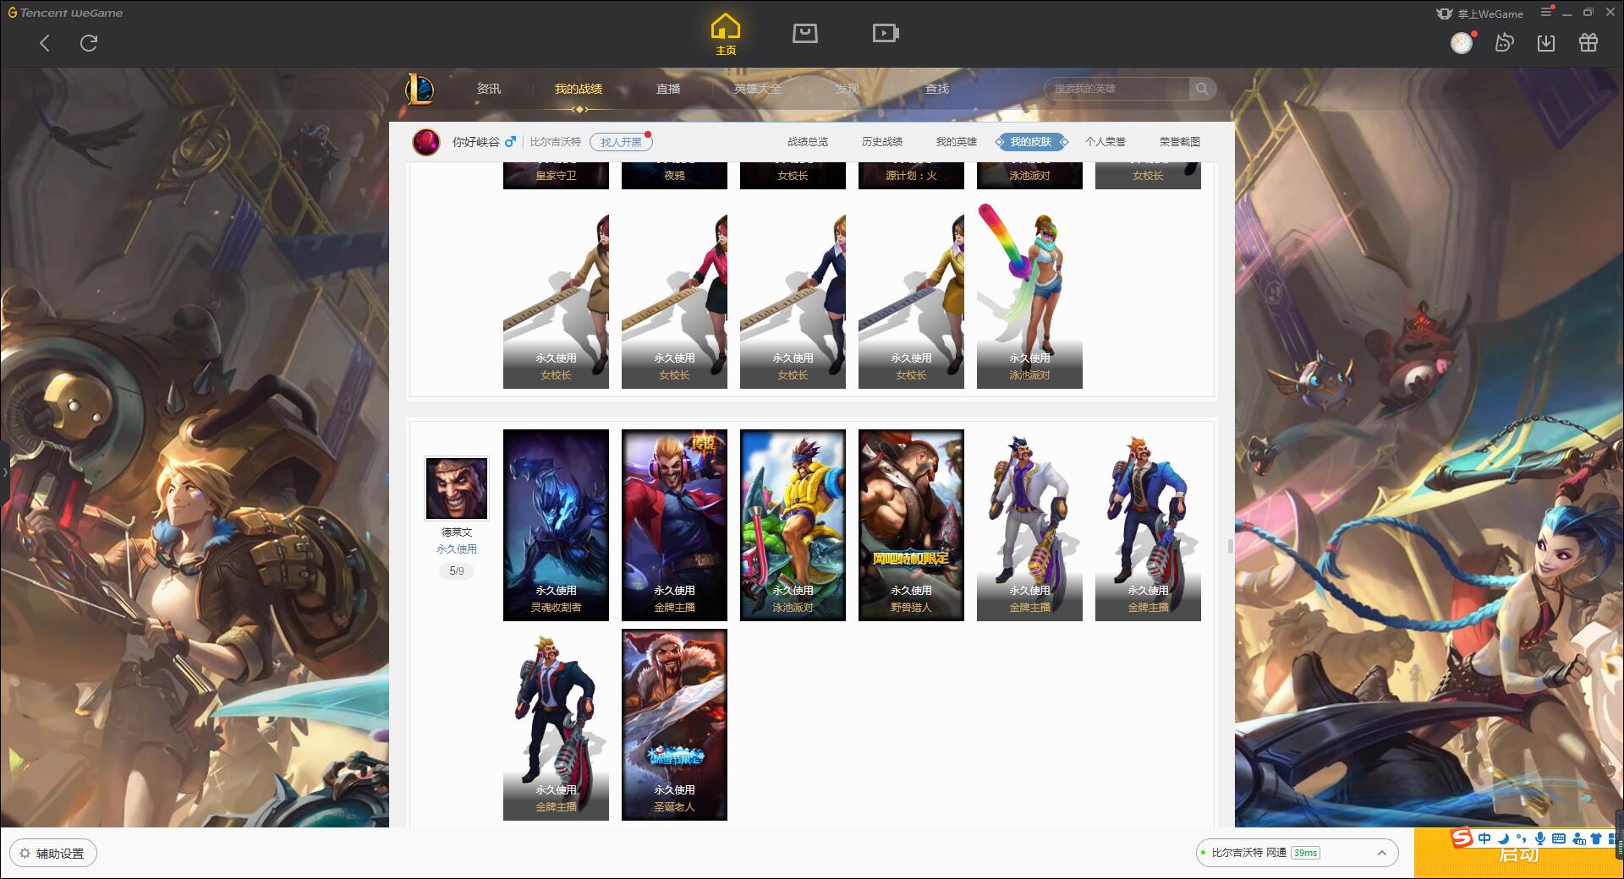Open the 我的英雄 sub-tab
The width and height of the screenshot is (1624, 879).
pyautogui.click(x=957, y=142)
